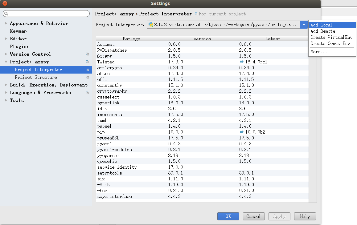Click the Cancel button
Viewport: 357px width, 225px height.
pos(253,216)
